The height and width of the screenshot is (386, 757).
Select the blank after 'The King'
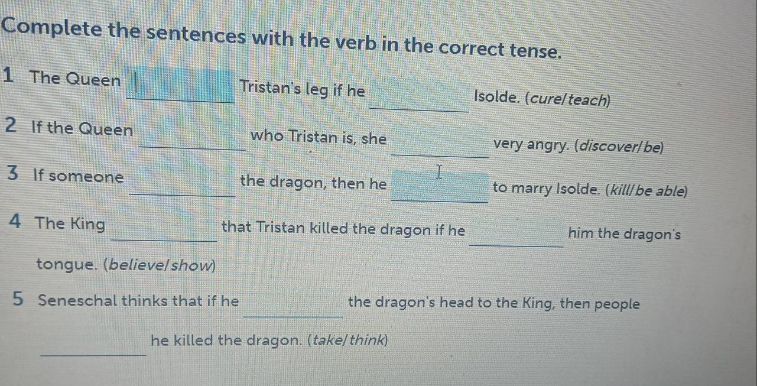164,231
